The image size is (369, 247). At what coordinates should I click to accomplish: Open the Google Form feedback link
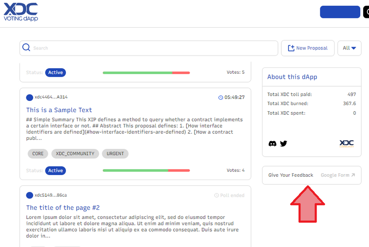click(338, 175)
